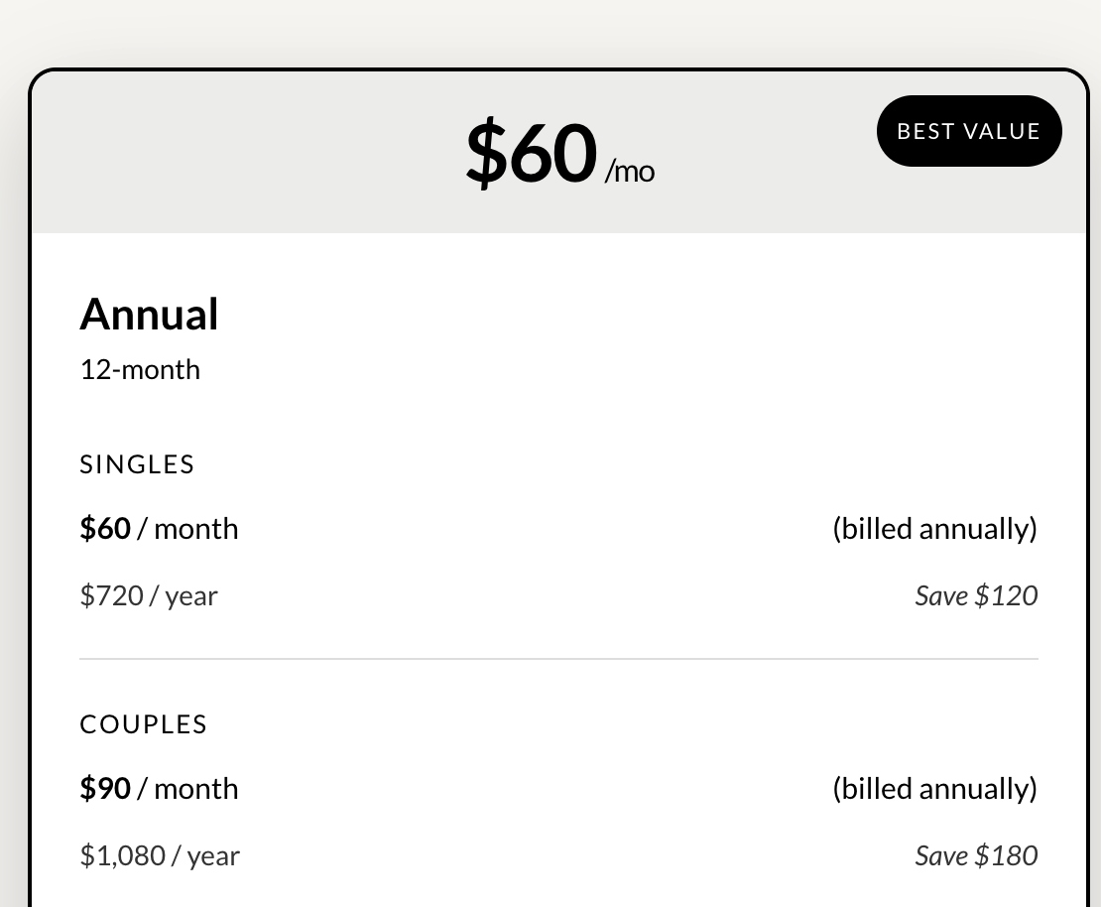This screenshot has width=1102, height=907.
Task: Click "(billed annually)" note in Singles section
Action: pyautogui.click(x=934, y=529)
